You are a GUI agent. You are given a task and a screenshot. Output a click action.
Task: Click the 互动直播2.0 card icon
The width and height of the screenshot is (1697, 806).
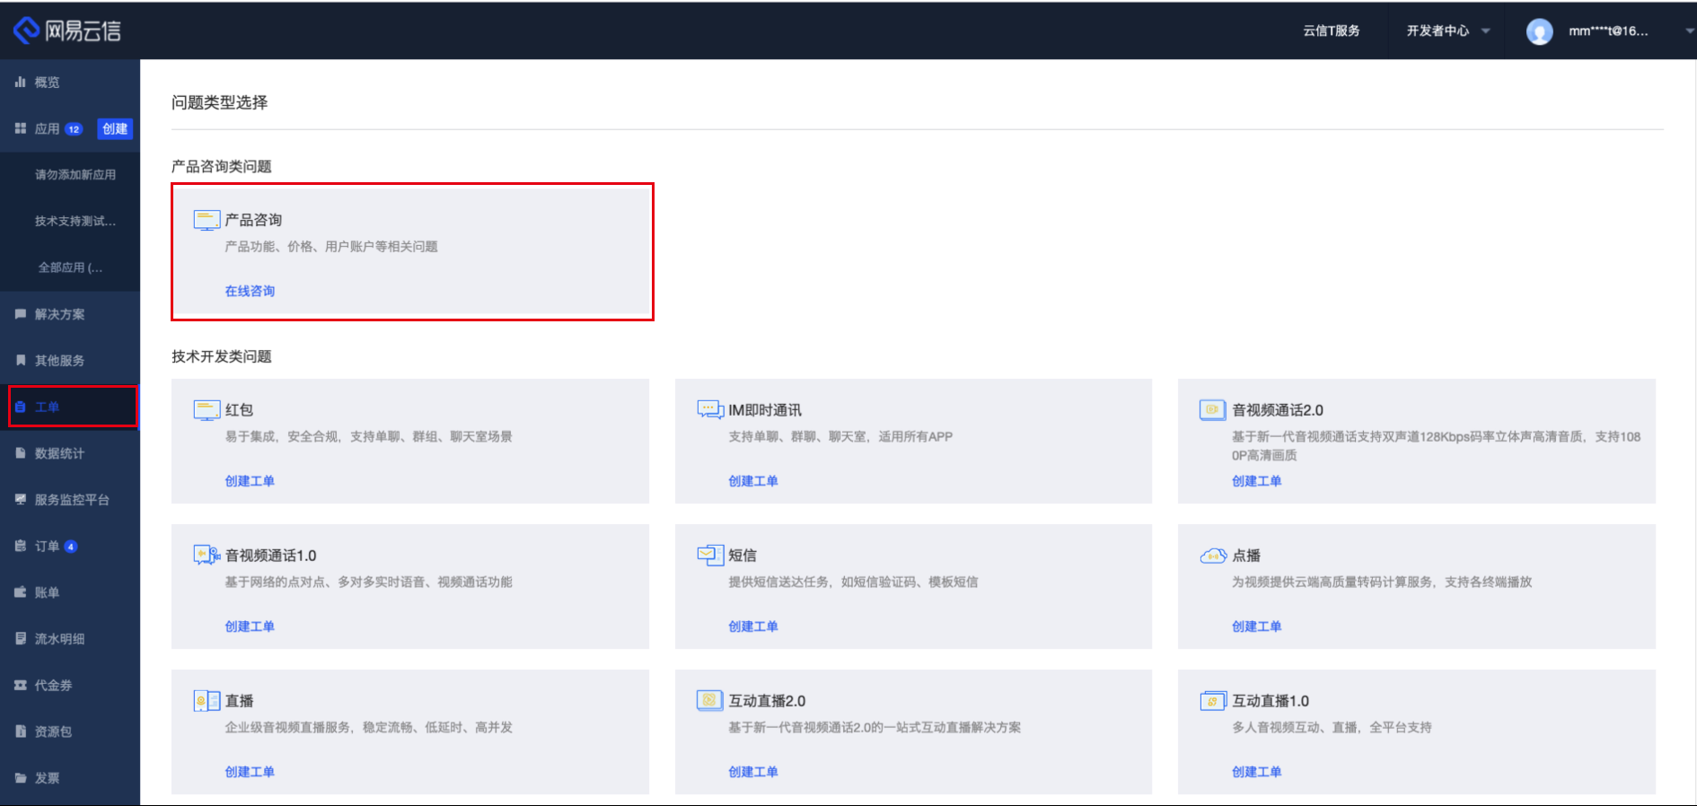[x=710, y=701]
